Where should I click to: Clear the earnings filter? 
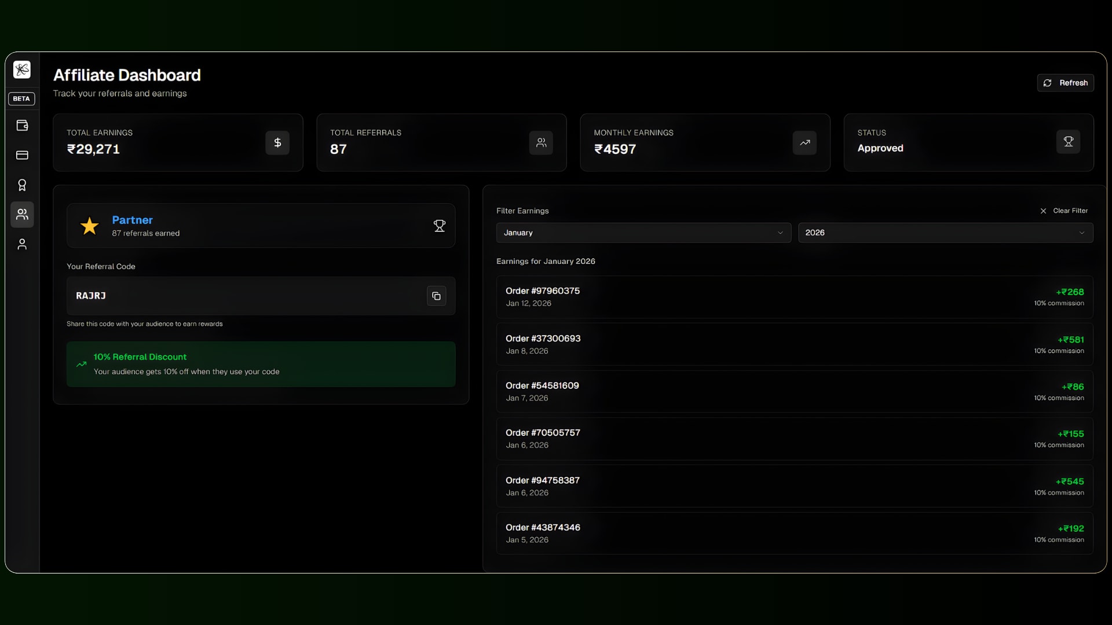(1064, 211)
